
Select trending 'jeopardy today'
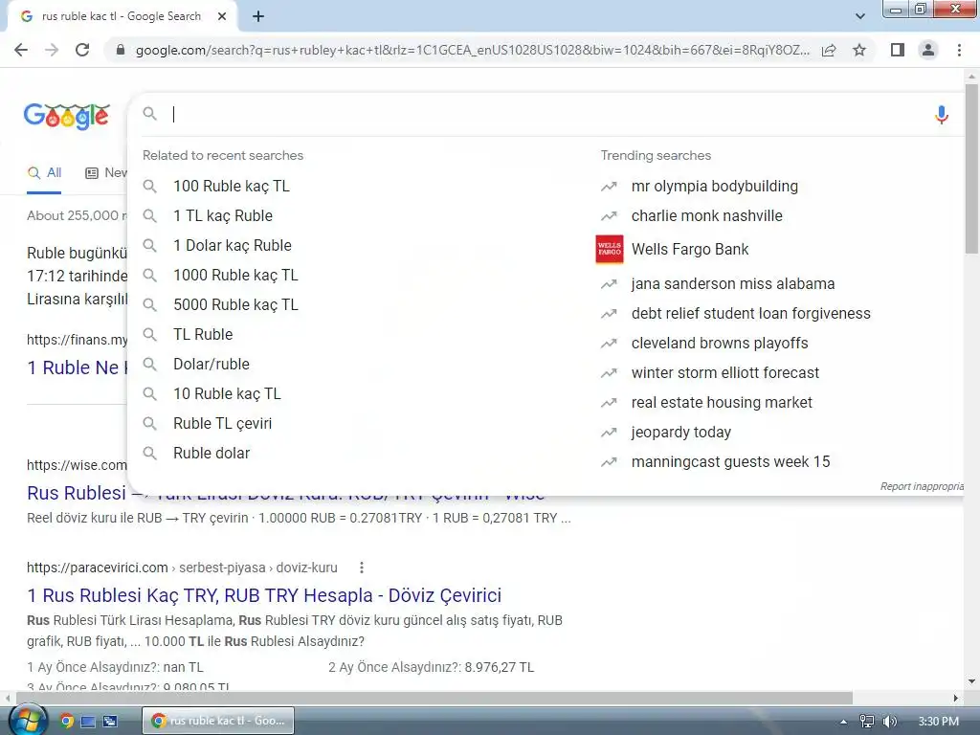pos(680,433)
